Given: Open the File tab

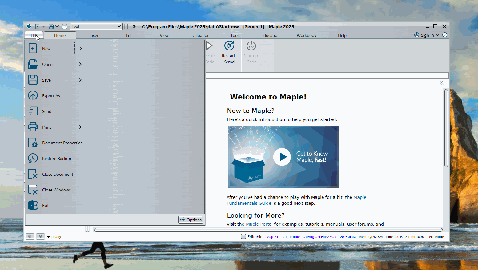Looking at the screenshot, I should click(x=34, y=35).
